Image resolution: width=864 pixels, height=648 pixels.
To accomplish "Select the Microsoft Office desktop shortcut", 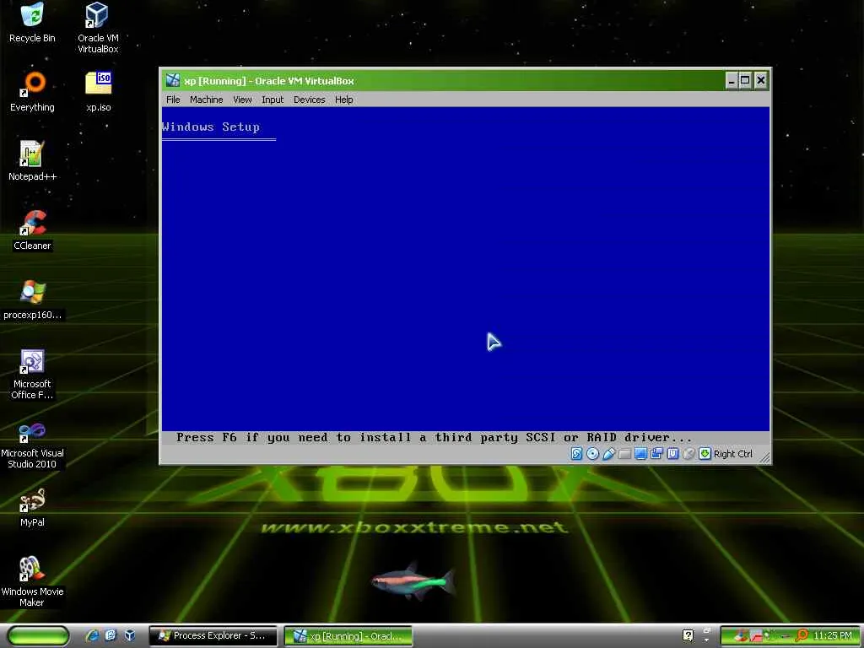I will tap(32, 374).
